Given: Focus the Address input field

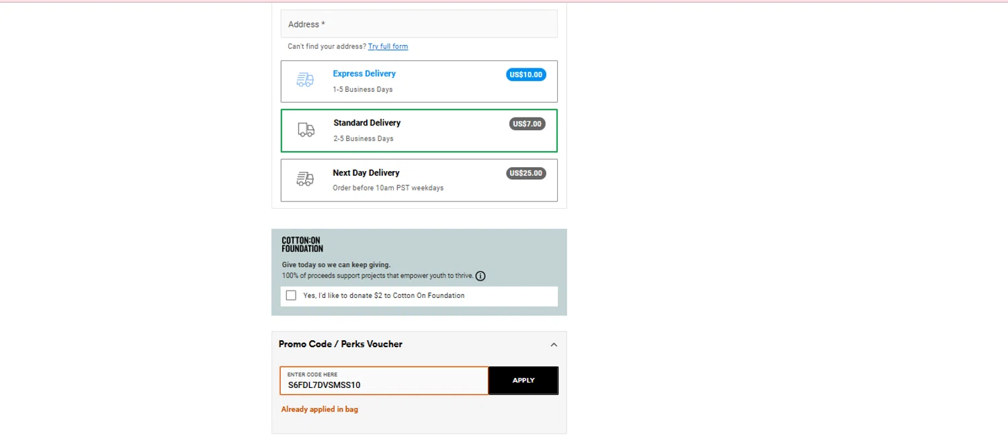Looking at the screenshot, I should pyautogui.click(x=419, y=24).
